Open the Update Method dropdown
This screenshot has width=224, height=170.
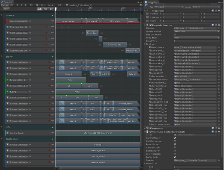(x=196, y=31)
